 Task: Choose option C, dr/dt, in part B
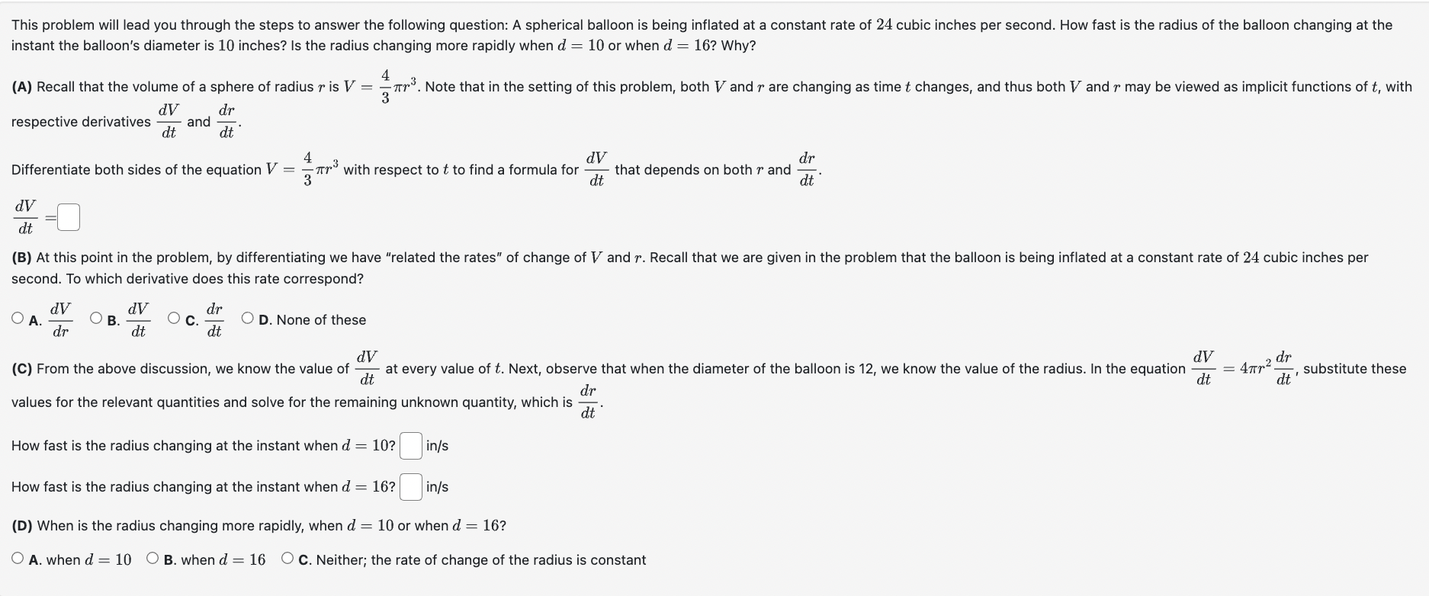pyautogui.click(x=174, y=318)
